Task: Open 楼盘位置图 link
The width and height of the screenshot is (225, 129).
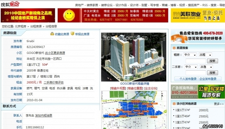Action: coord(135,88)
